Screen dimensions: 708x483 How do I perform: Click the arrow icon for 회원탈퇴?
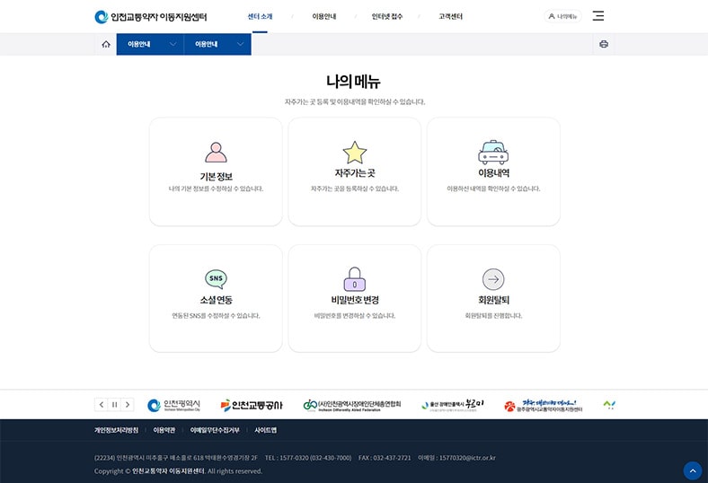(493, 278)
